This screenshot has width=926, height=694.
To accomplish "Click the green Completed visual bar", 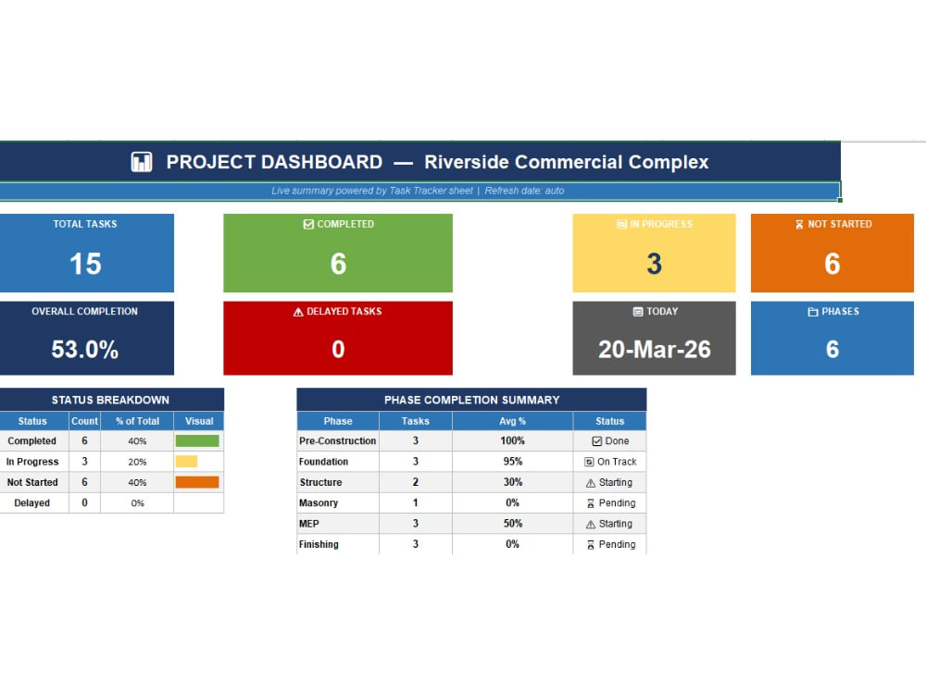I will point(197,440).
